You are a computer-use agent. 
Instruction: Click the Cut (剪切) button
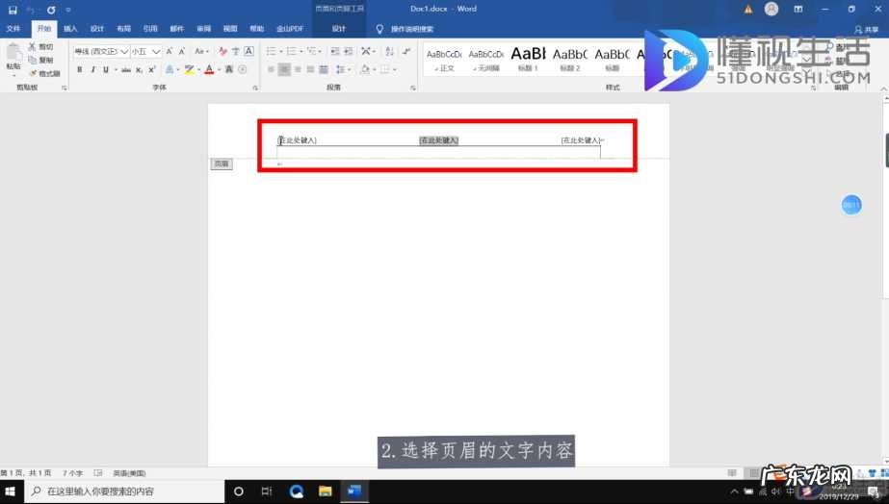[x=41, y=46]
